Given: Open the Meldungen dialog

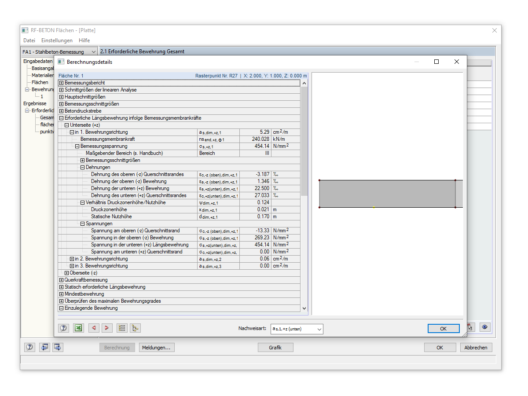Looking at the screenshot, I should pyautogui.click(x=156, y=347).
